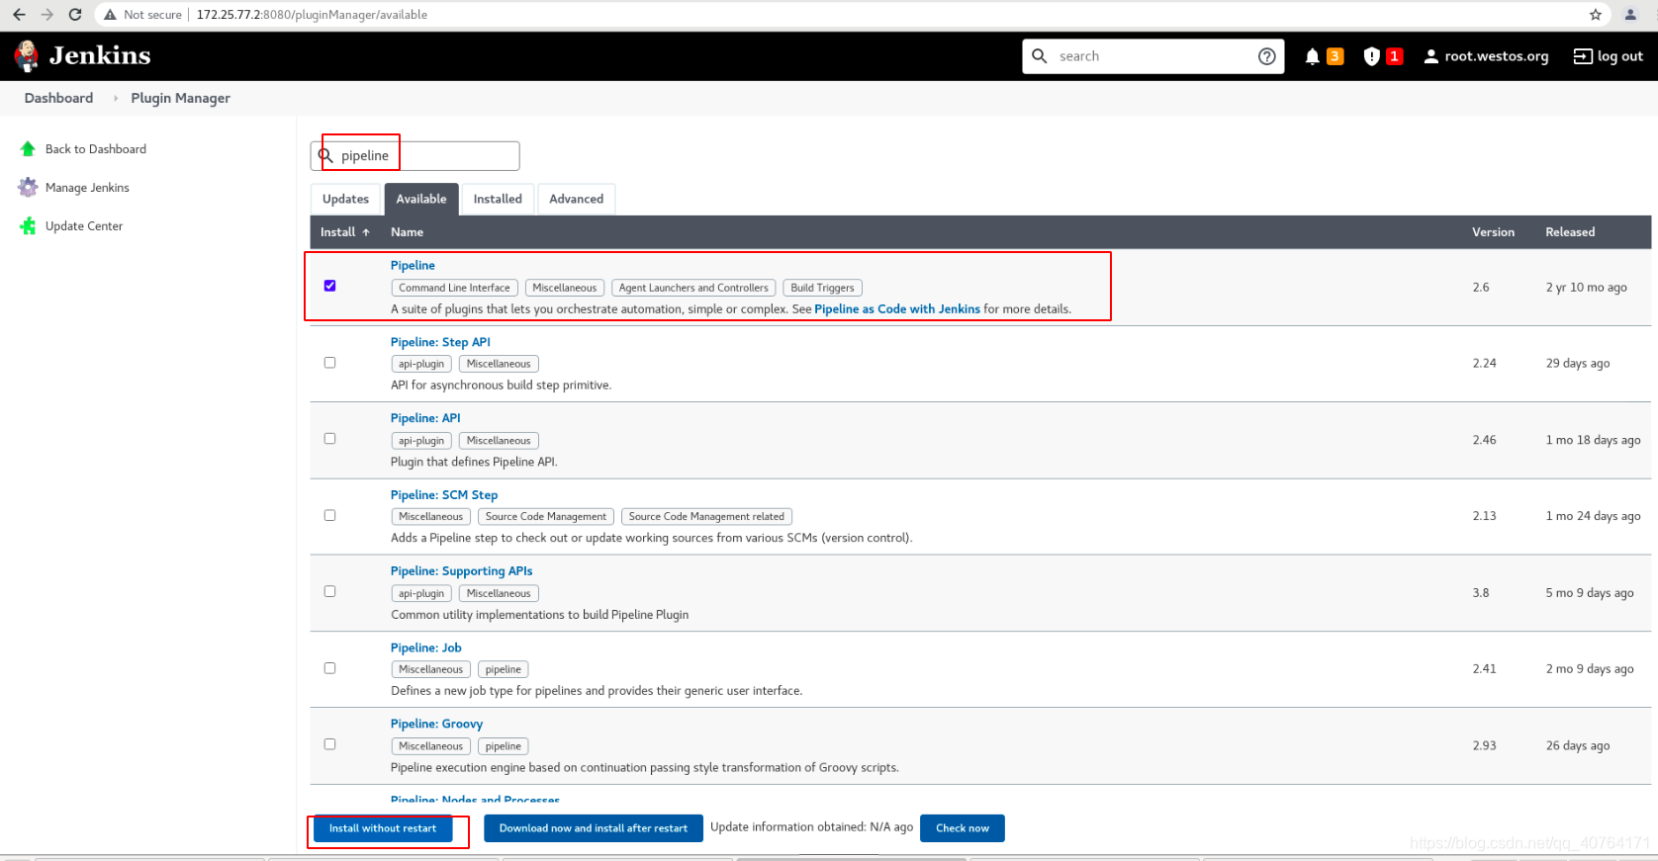Open the Pipeline: Groovy link
This screenshot has height=861, width=1658.
[x=436, y=724]
